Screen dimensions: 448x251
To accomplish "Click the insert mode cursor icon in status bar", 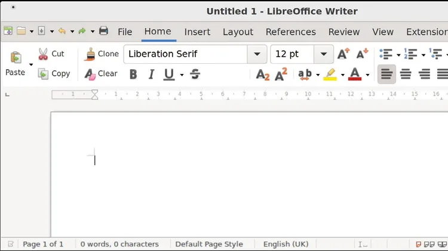I will 363,244.
